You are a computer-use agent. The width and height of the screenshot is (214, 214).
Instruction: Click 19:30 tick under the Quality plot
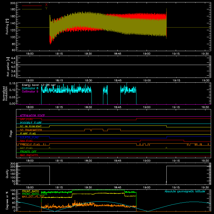coord(205,188)
